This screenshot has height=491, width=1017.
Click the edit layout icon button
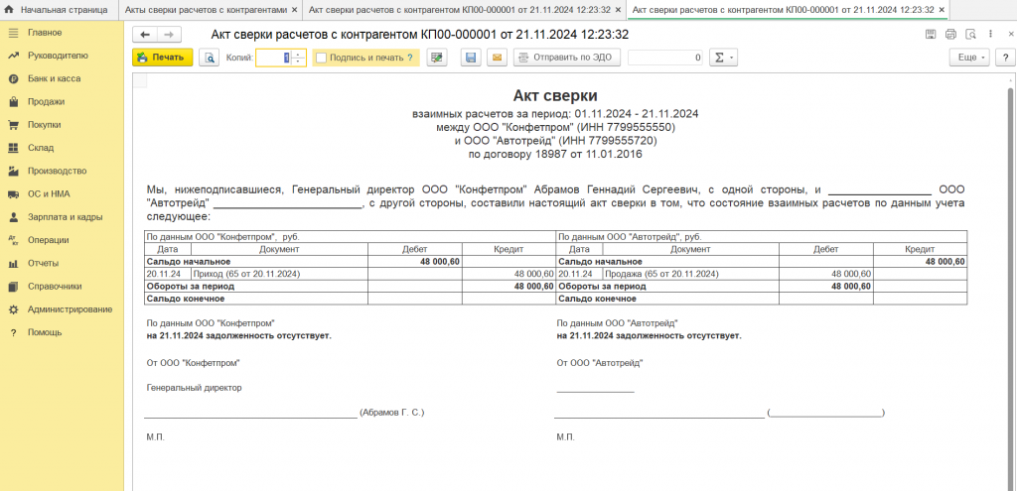coord(438,58)
